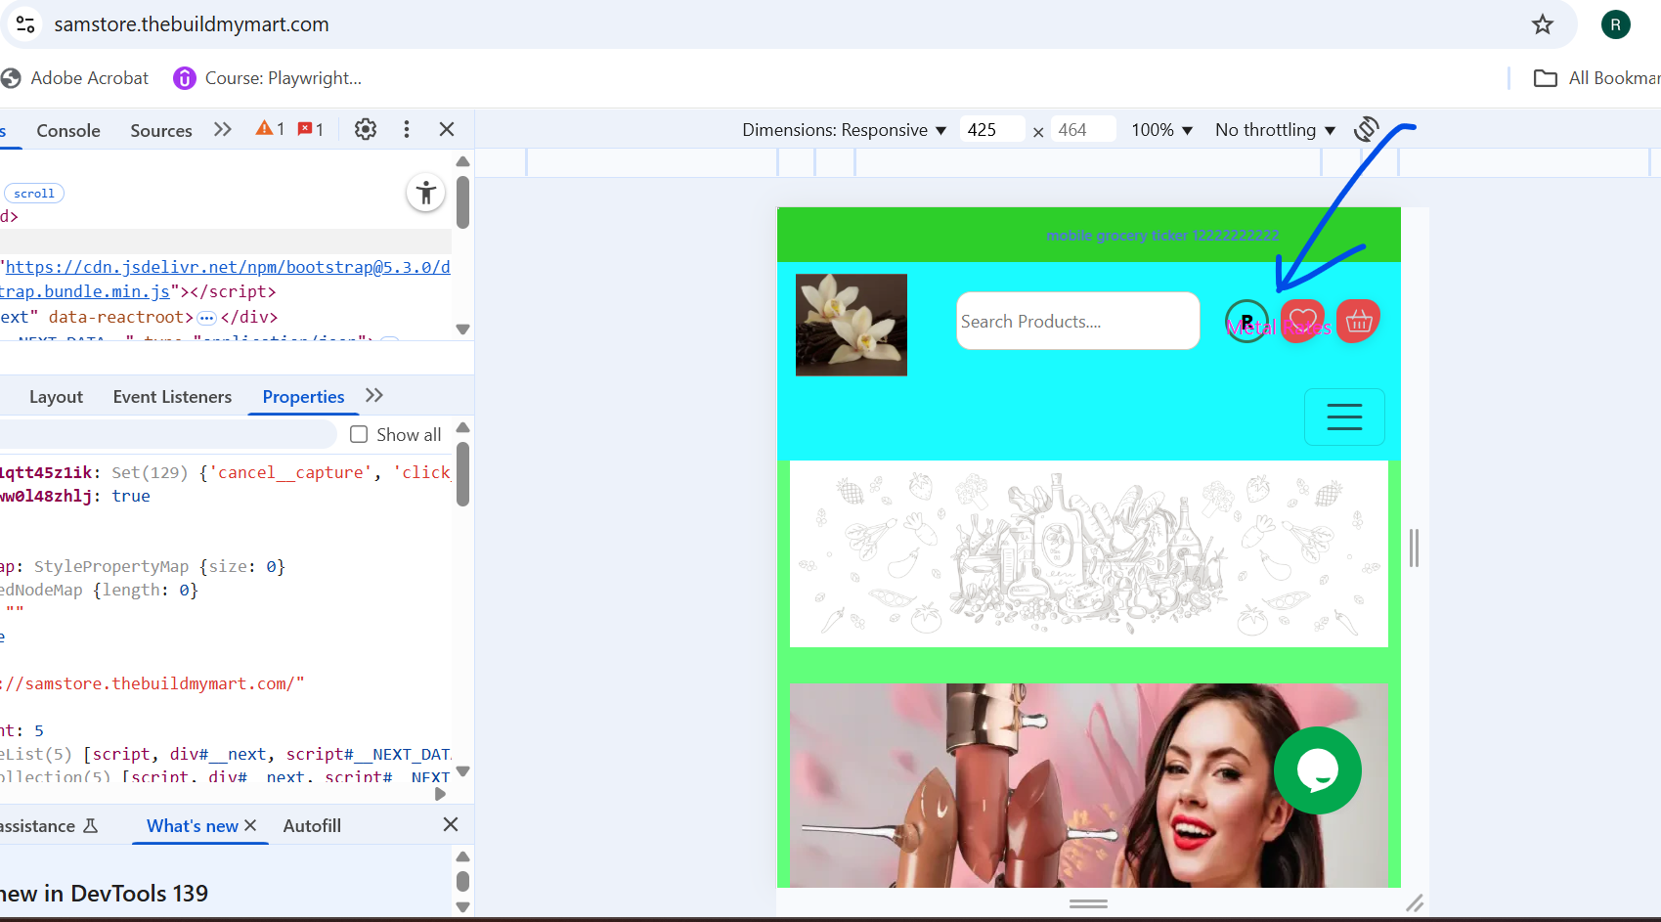
Task: Open the Chrome profile avatar R
Action: 1615,24
